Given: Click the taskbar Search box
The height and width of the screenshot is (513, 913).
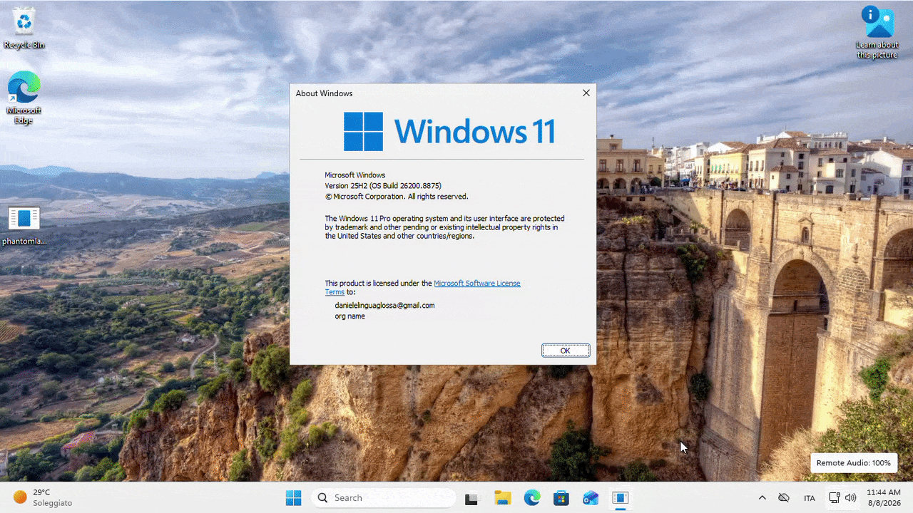Looking at the screenshot, I should 384,498.
